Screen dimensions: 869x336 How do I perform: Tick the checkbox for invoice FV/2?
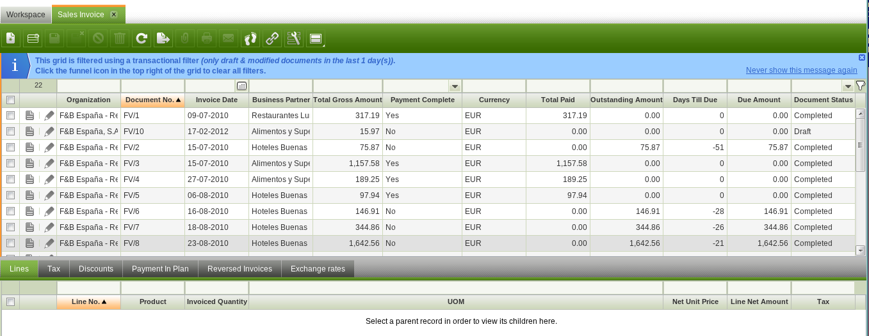[10, 148]
